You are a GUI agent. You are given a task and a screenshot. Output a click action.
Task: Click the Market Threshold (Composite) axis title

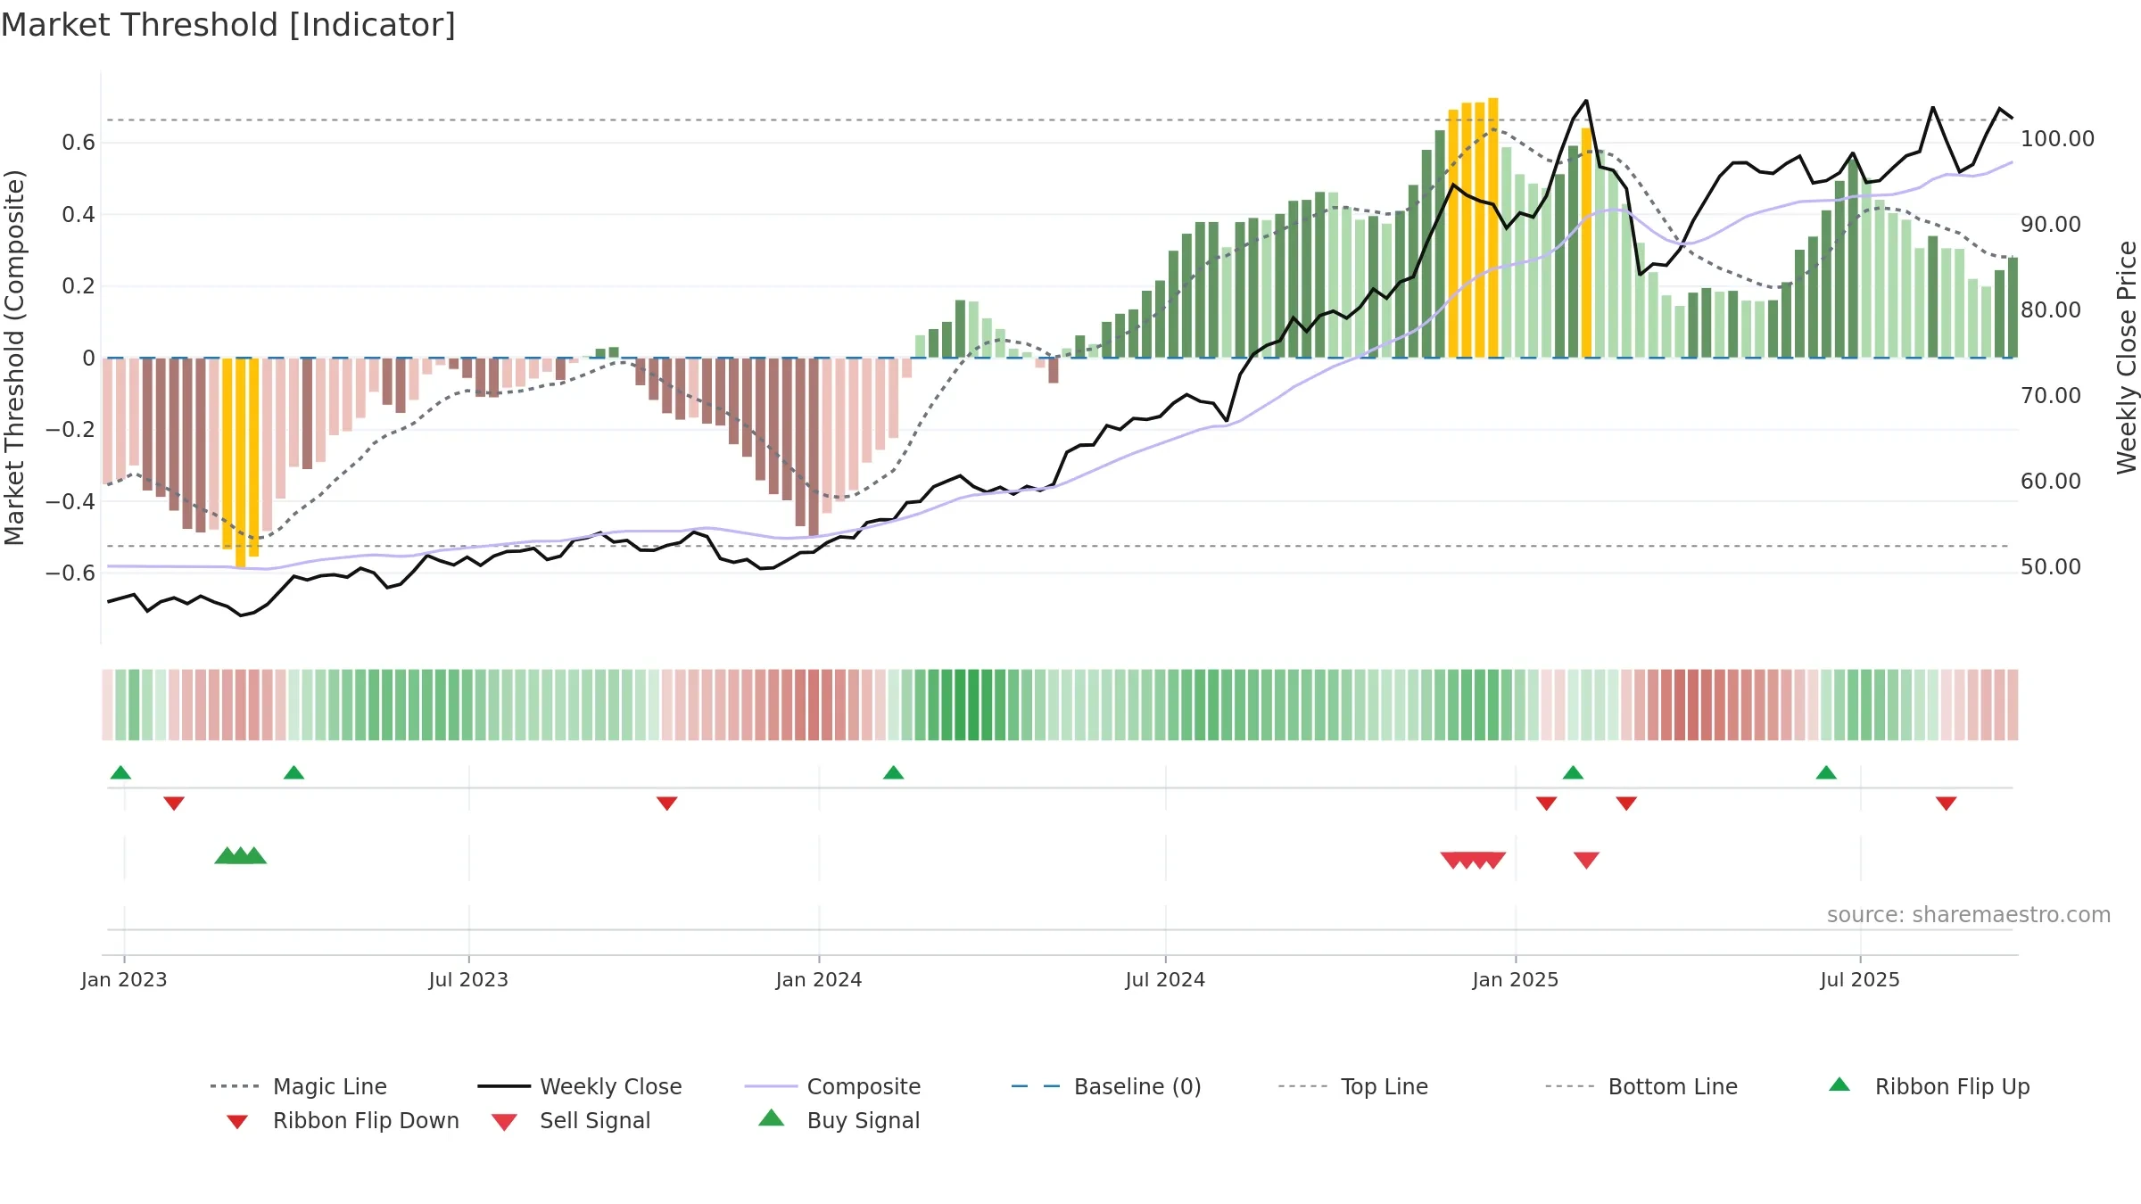(14, 357)
